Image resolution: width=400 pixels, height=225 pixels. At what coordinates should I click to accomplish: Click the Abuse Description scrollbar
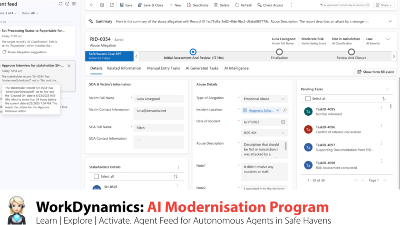[x=286, y=146]
